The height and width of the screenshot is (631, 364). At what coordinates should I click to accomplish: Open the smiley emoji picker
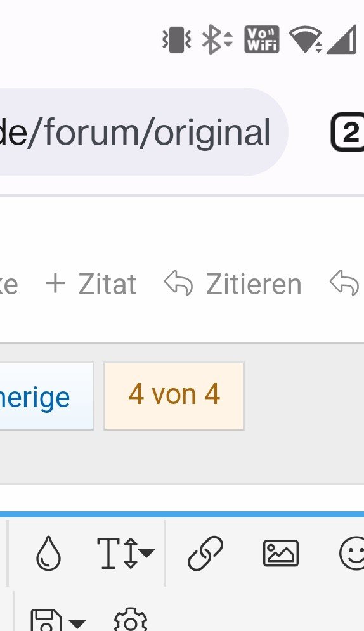click(352, 554)
